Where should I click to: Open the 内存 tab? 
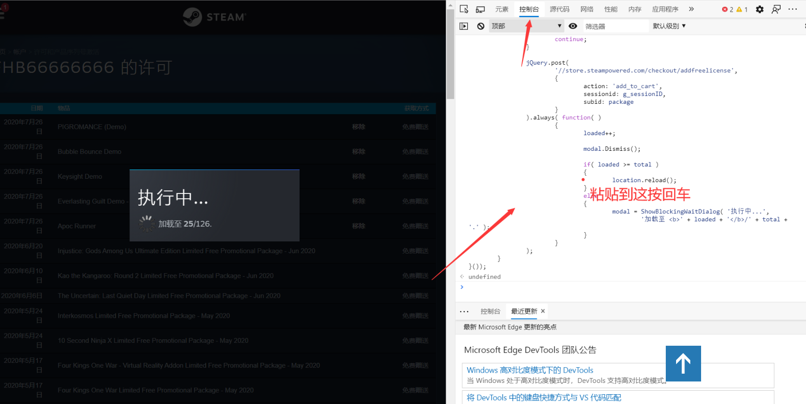click(635, 9)
